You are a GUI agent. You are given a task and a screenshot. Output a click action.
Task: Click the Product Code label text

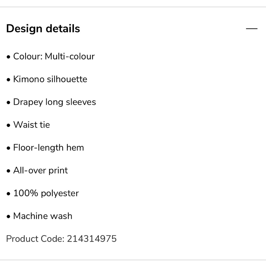coord(35,239)
